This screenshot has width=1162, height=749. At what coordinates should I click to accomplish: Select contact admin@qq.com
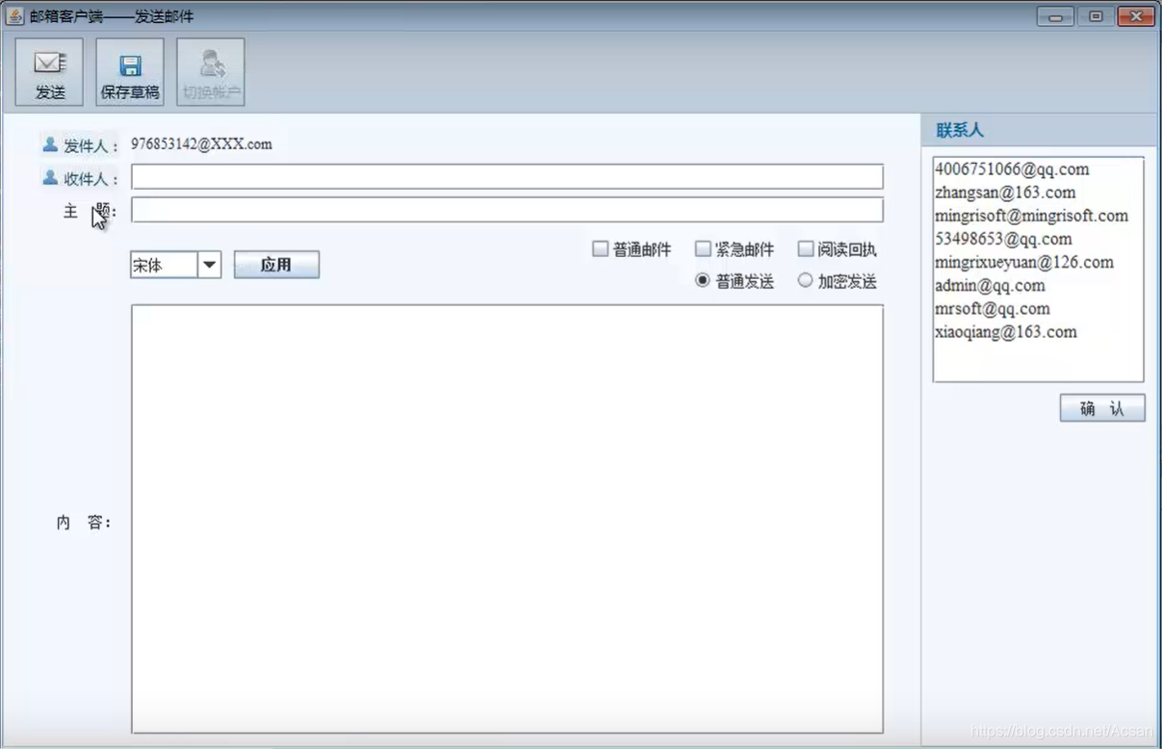(990, 285)
